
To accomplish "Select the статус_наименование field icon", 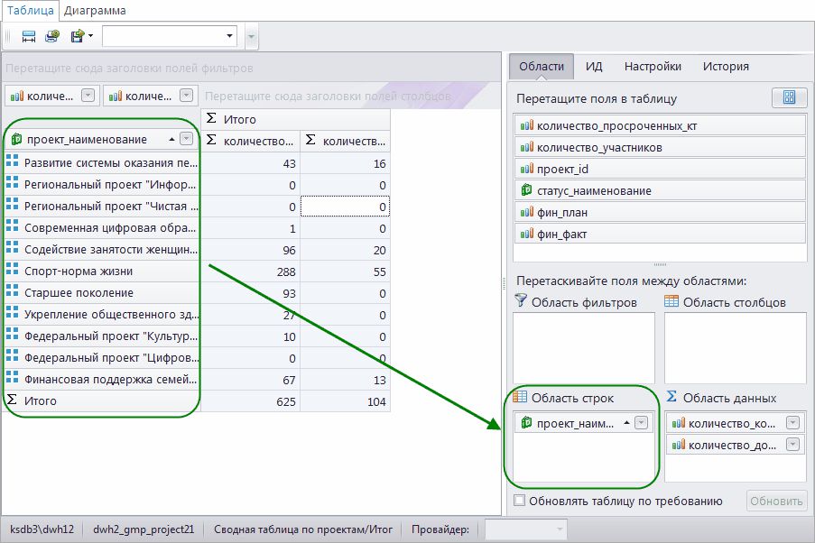I will pyautogui.click(x=527, y=190).
